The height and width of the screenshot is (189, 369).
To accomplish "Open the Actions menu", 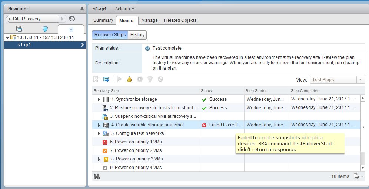I will coord(124,9).
